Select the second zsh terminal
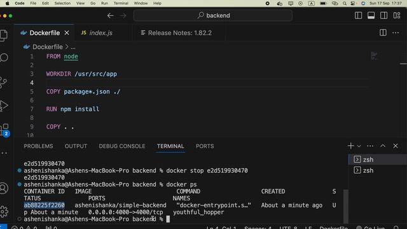The width and height of the screenshot is (407, 229). click(x=378, y=170)
